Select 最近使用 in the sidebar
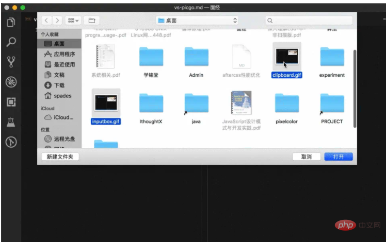386x242 pixels. coord(59,64)
